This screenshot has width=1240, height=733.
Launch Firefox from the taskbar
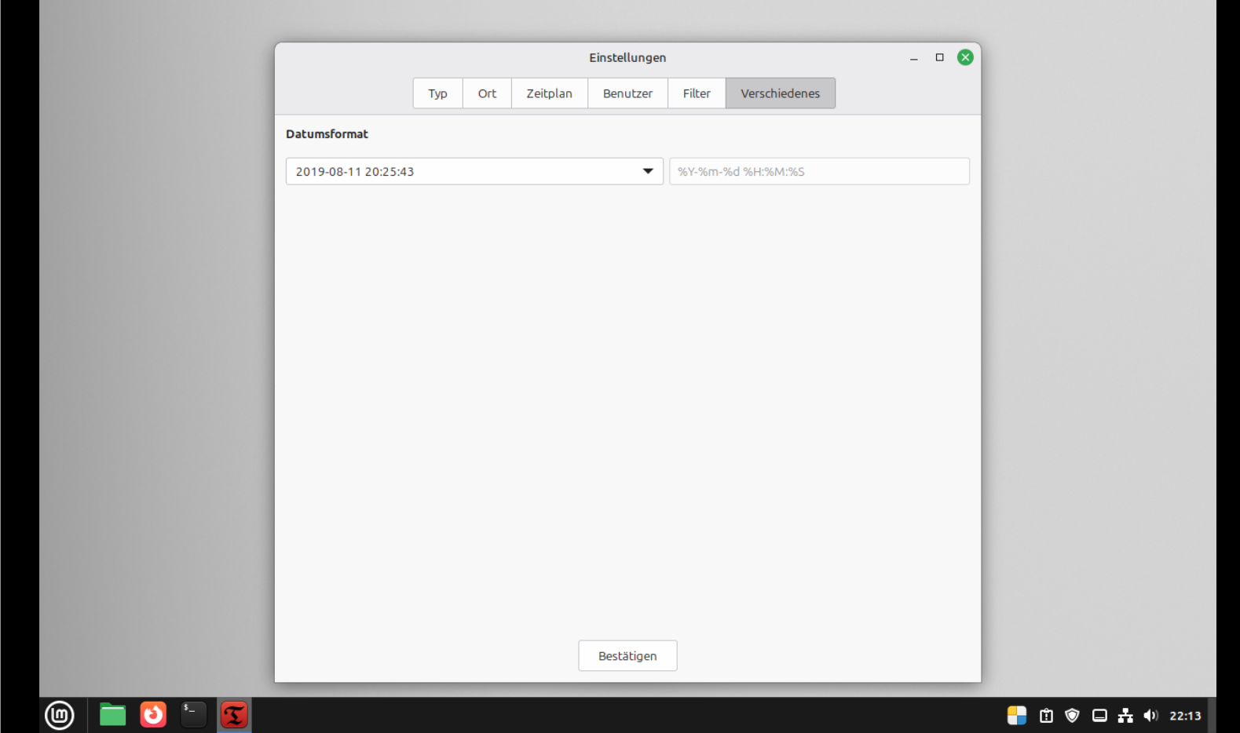pos(153,715)
